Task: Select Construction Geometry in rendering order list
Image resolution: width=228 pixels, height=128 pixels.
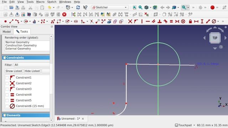Action: (x=21, y=46)
